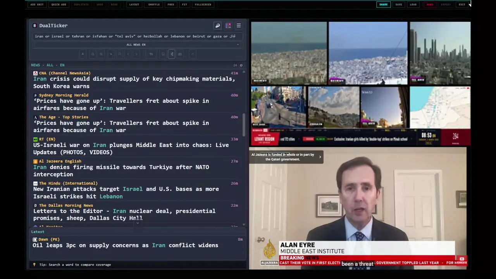Expand the Al Jazeera funding notice arrow
Screen dimensions: 496x279
pyautogui.click(x=320, y=157)
